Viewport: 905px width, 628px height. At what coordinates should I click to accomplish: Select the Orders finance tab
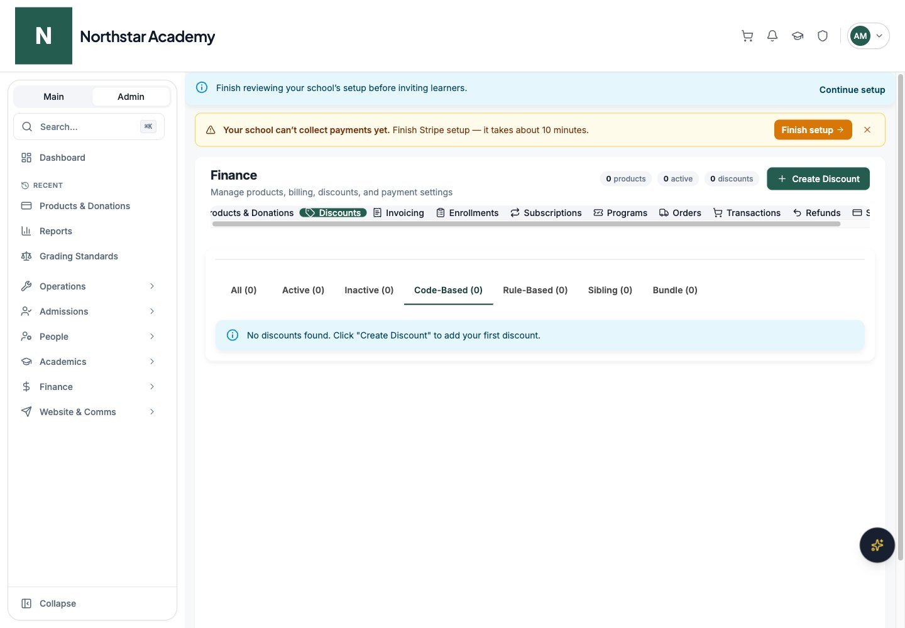[680, 213]
